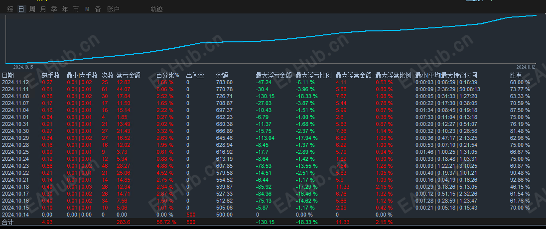Switch to the M tab
Viewport: 546px width, 229px height.
click(x=87, y=9)
